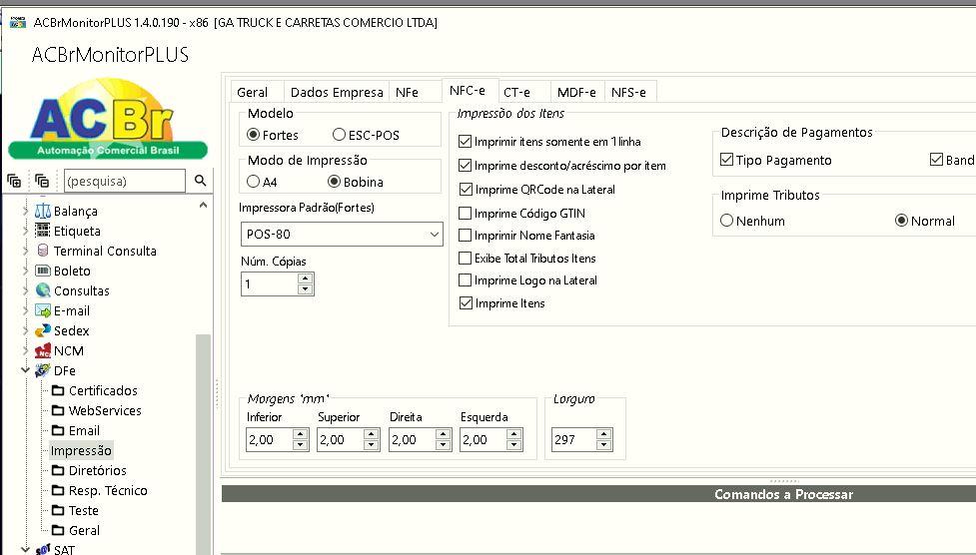
Task: Click the Terminal Consulta icon
Action: 42,251
